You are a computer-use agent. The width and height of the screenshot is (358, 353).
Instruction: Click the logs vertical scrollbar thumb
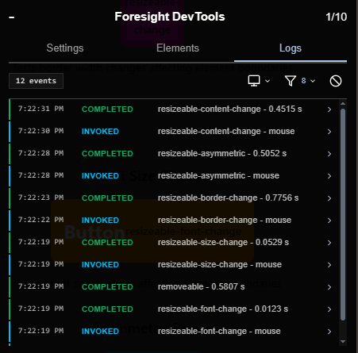343,214
